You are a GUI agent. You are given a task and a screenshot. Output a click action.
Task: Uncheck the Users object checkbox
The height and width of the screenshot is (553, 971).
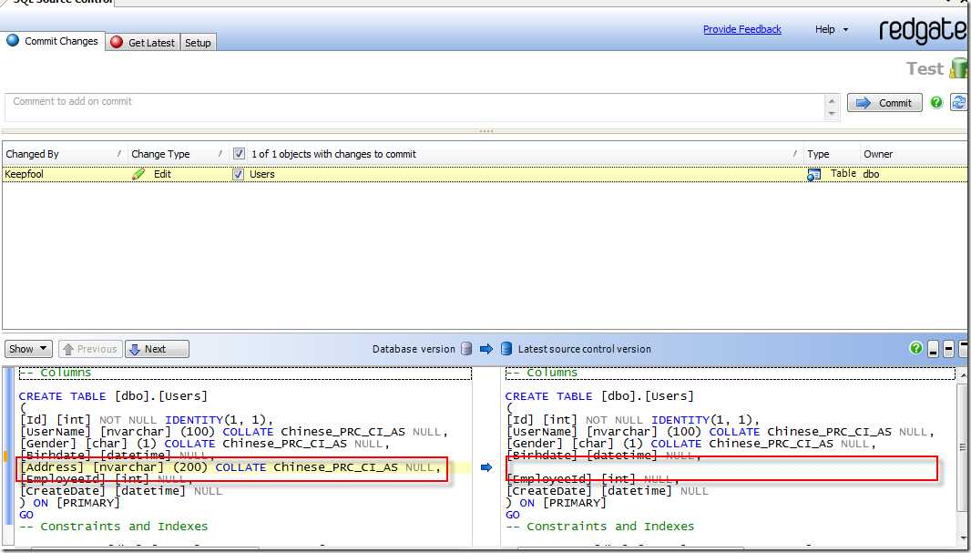tap(239, 174)
